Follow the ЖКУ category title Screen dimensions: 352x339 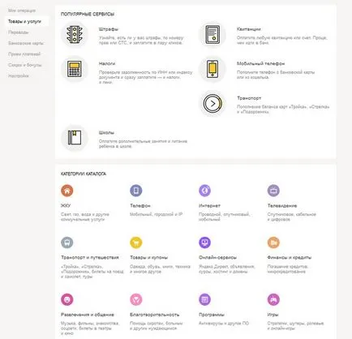pyautogui.click(x=66, y=206)
